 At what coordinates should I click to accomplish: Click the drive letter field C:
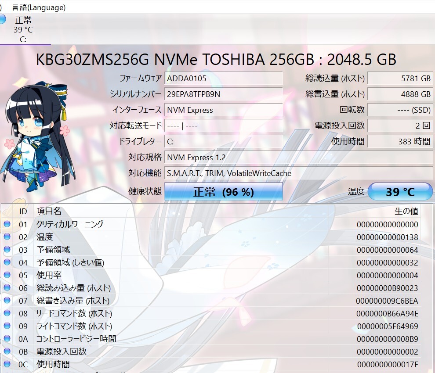[224, 142]
